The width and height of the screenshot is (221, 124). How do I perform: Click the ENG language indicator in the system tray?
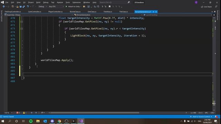200,121
